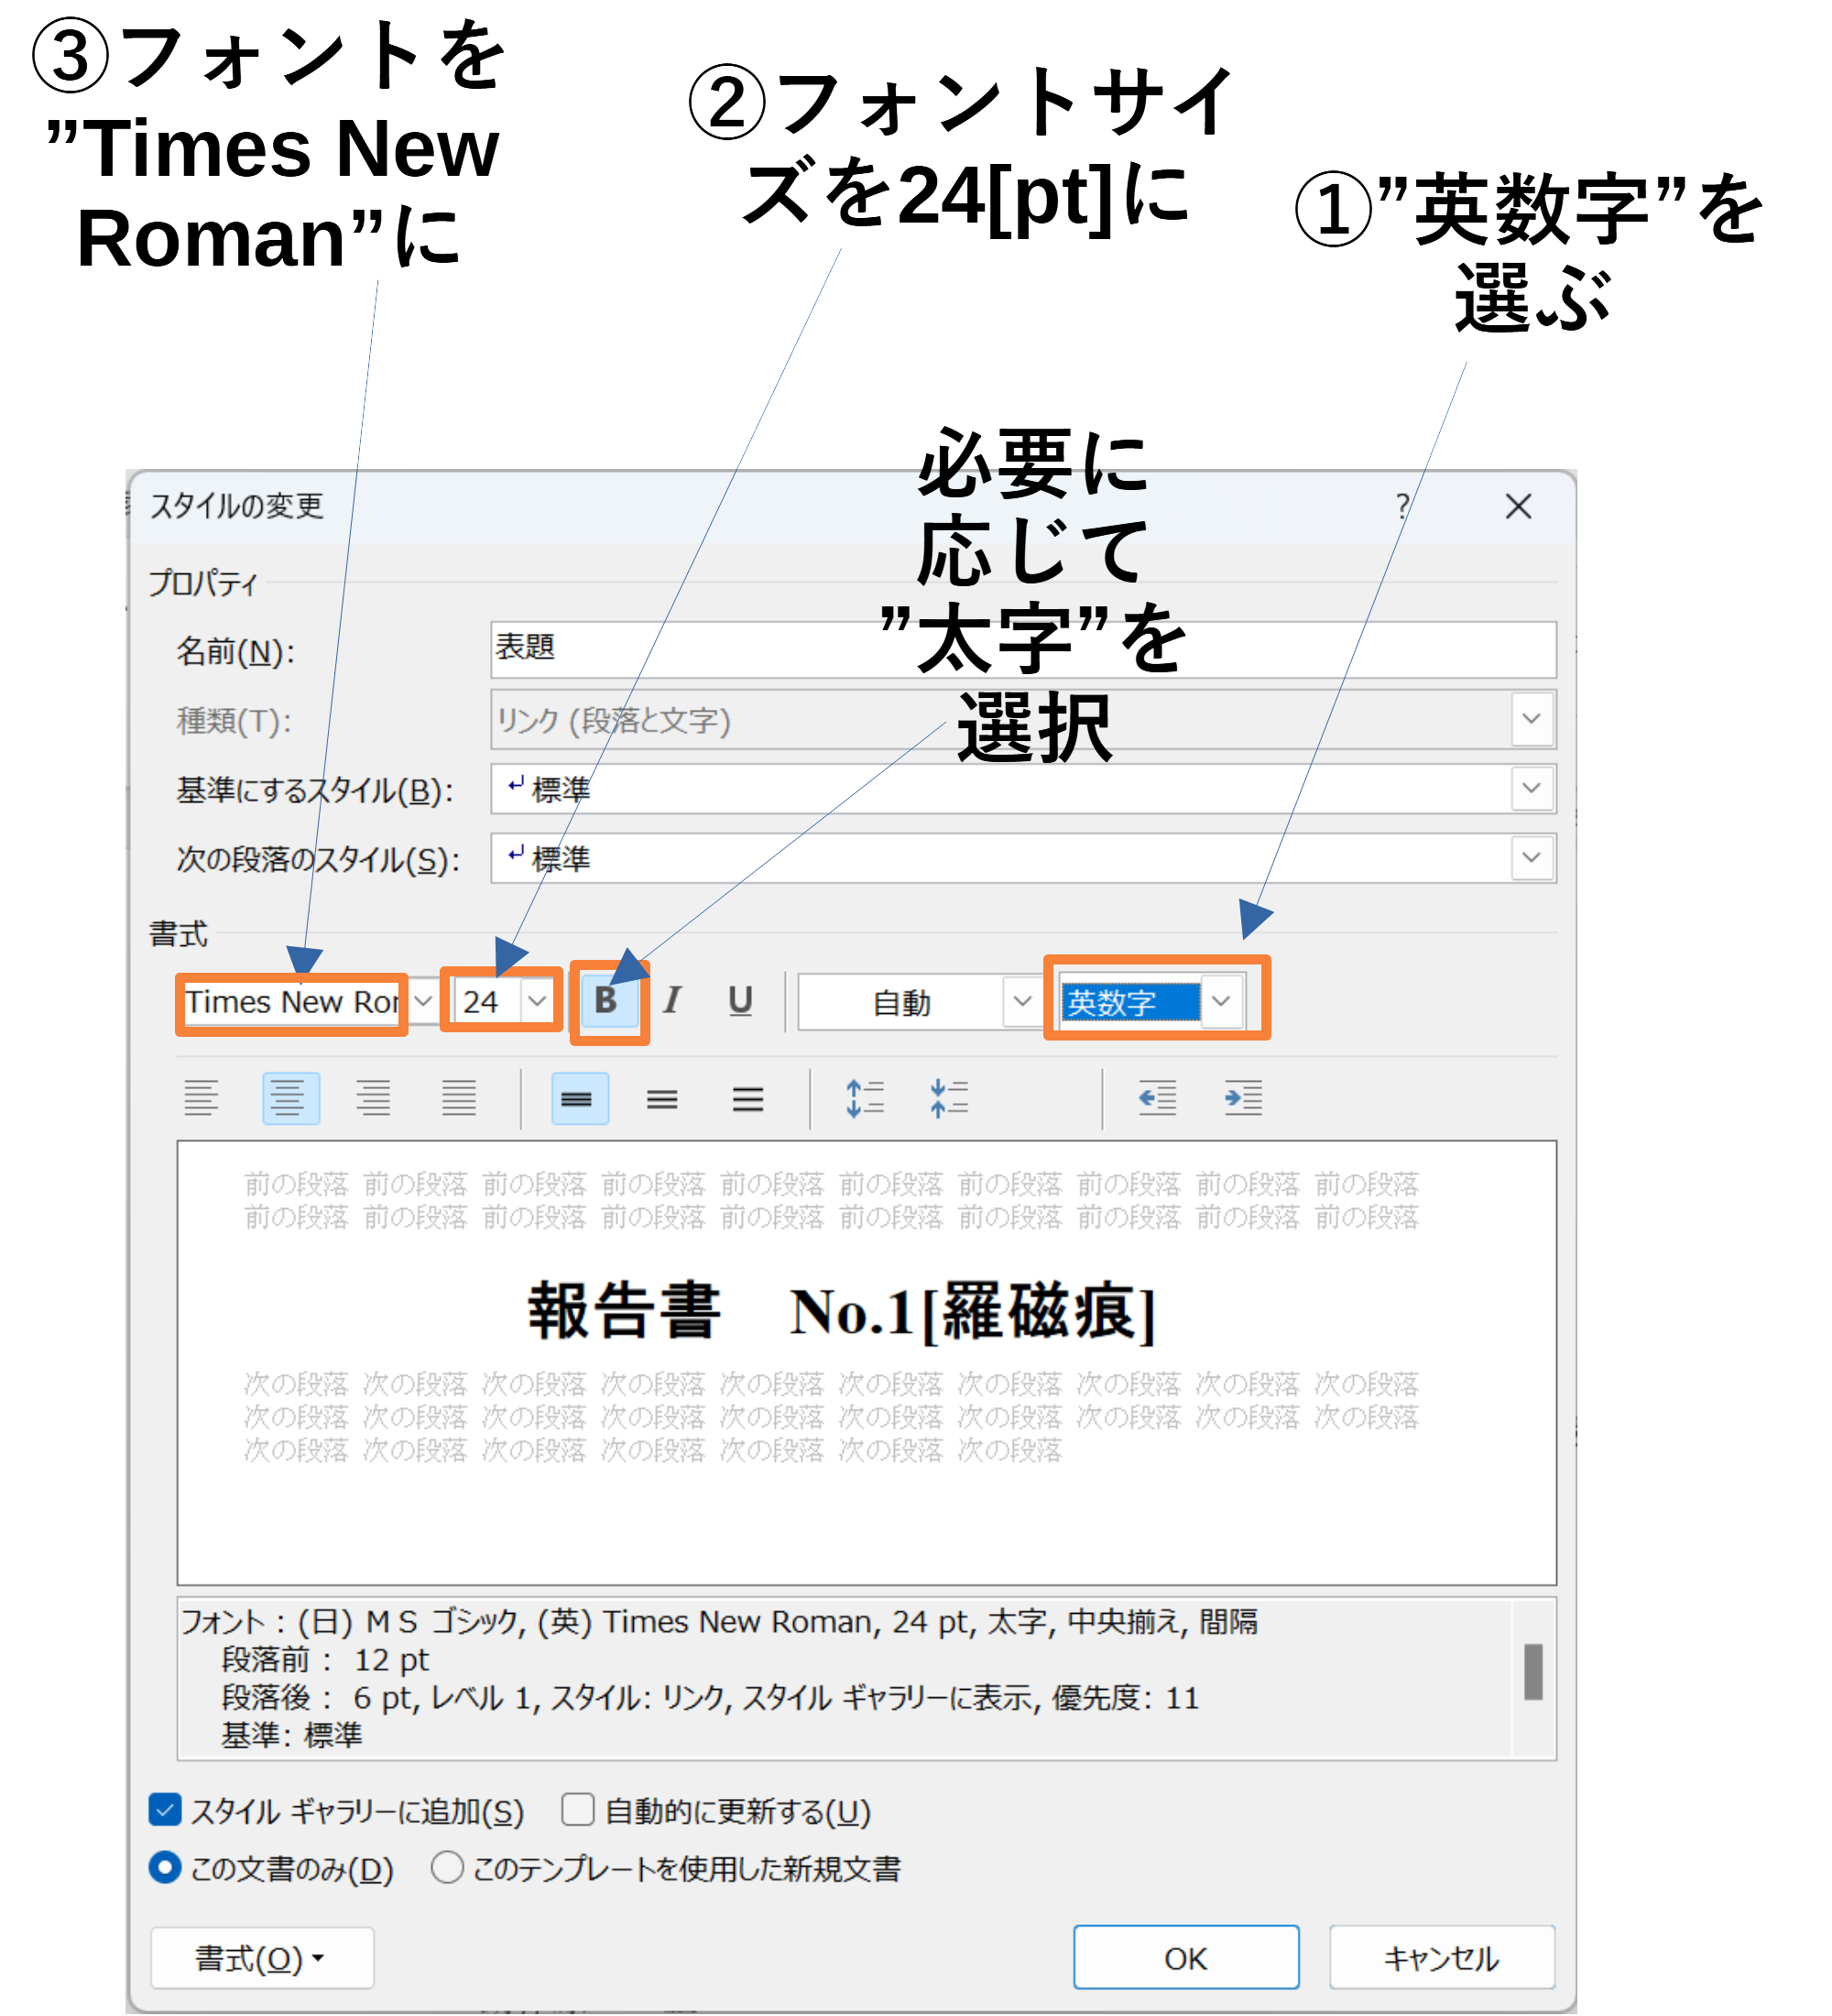
Task: Open the 英数字 script dropdown
Action: 1221,1001
